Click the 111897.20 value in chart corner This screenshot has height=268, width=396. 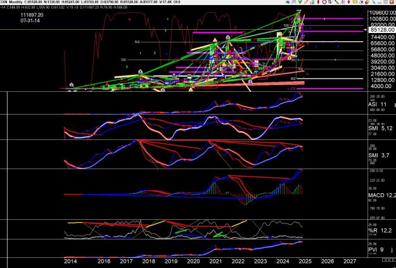pyautogui.click(x=32, y=15)
